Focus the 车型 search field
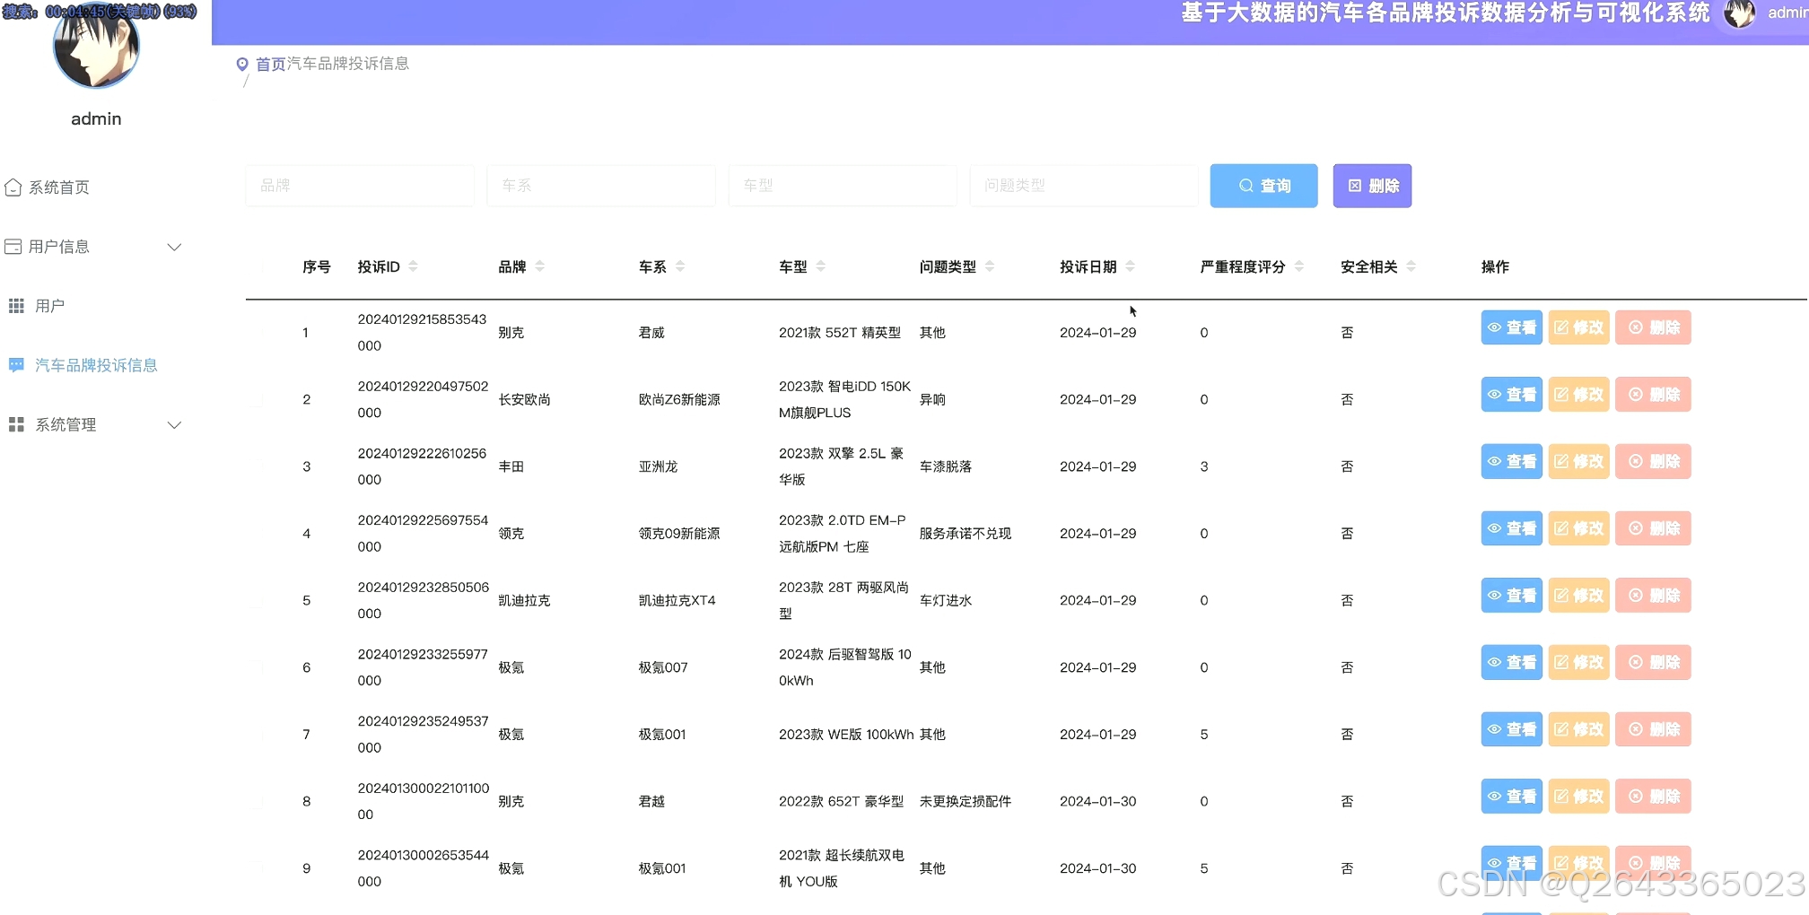 click(x=843, y=186)
